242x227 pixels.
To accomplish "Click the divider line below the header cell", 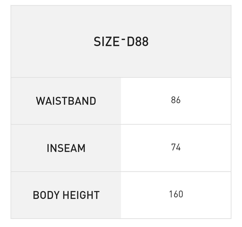I will (x=121, y=78).
